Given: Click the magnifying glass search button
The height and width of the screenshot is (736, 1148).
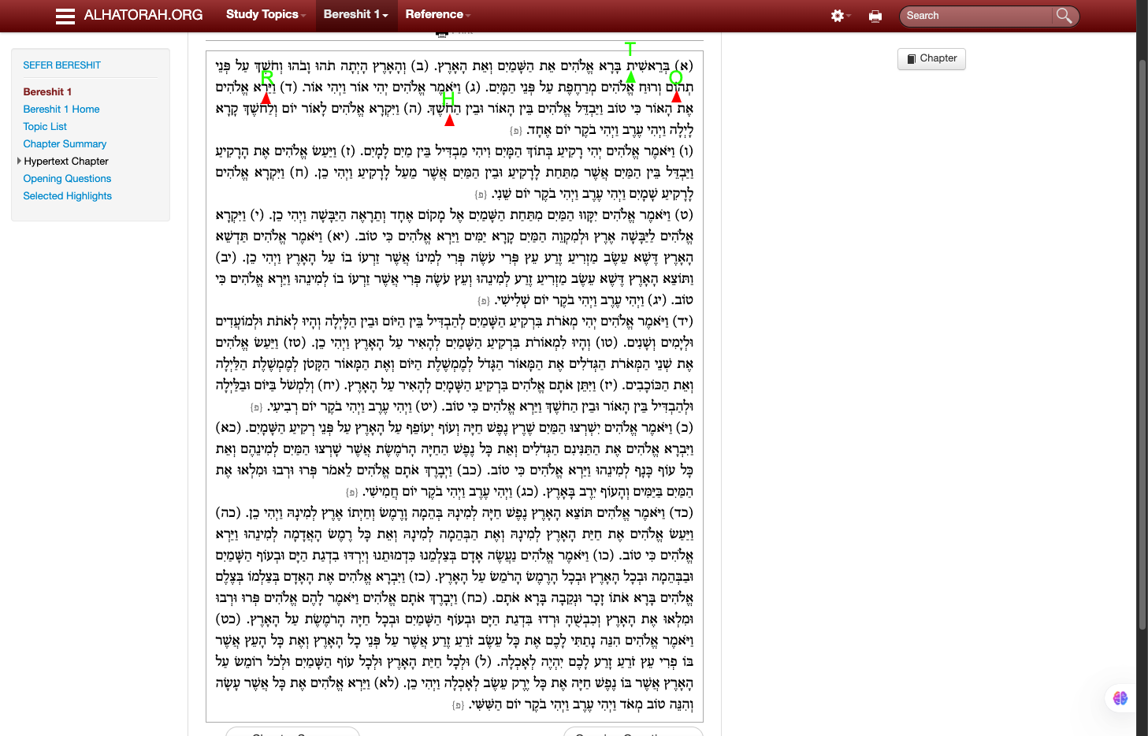Looking at the screenshot, I should (1064, 16).
